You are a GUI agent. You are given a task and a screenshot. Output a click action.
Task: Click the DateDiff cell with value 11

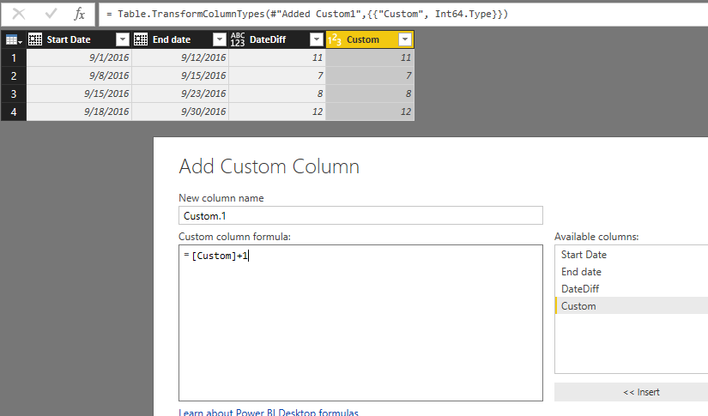tap(277, 57)
